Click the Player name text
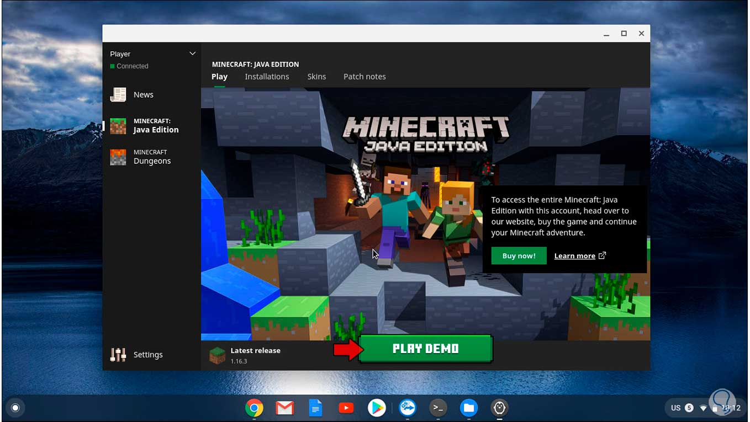This screenshot has height=422, width=750. point(120,54)
